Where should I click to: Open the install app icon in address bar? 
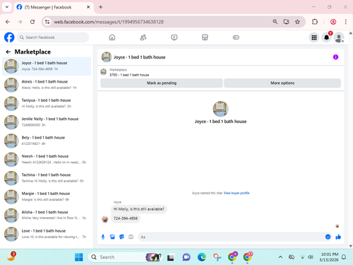[286, 22]
